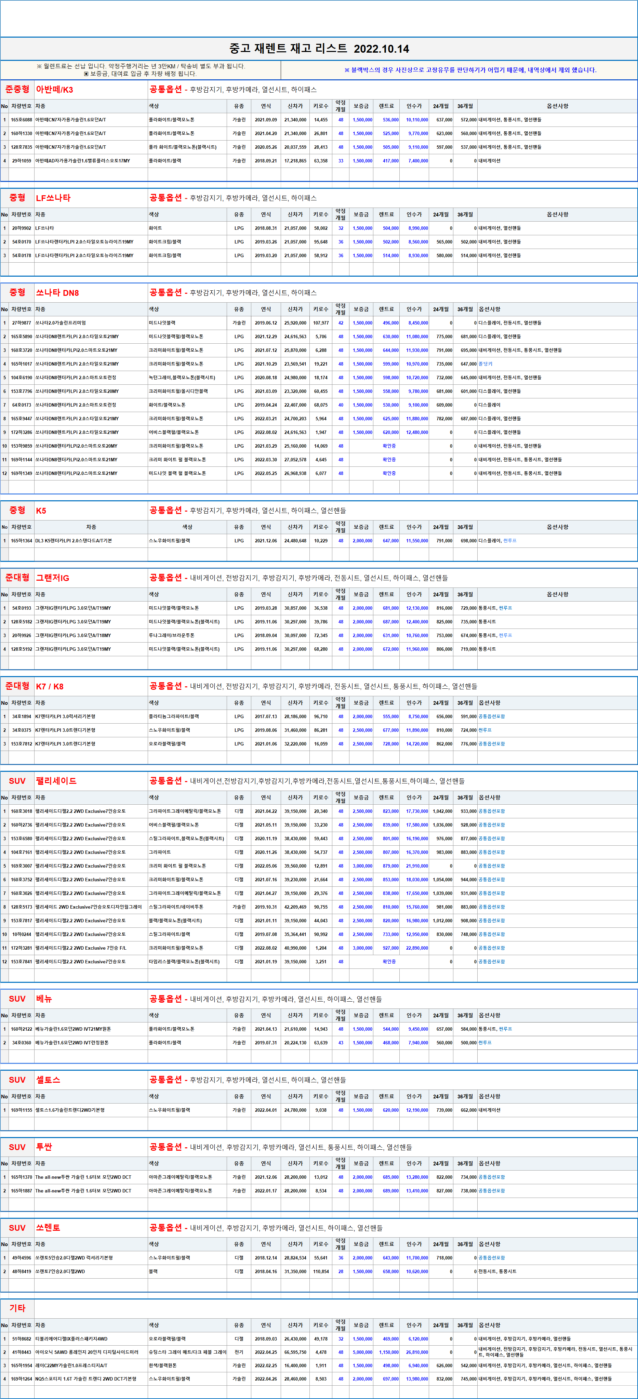The height and width of the screenshot is (1399, 638).
Task: Select model cell "아반떼AD자가용가솔린1.6밸류플러스오토17MY"
Action: 83,161
